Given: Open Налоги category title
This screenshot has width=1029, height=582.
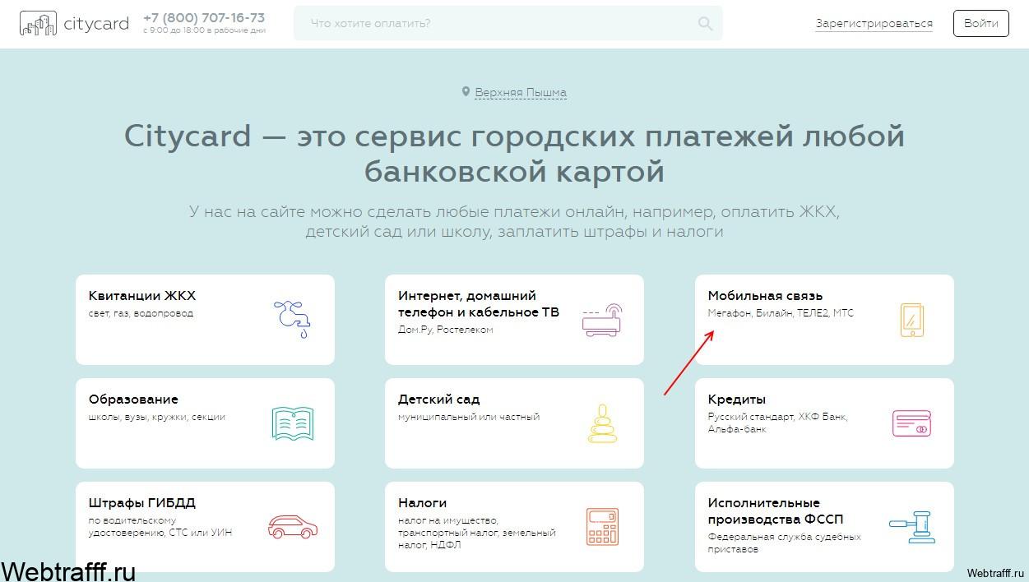Looking at the screenshot, I should (423, 503).
